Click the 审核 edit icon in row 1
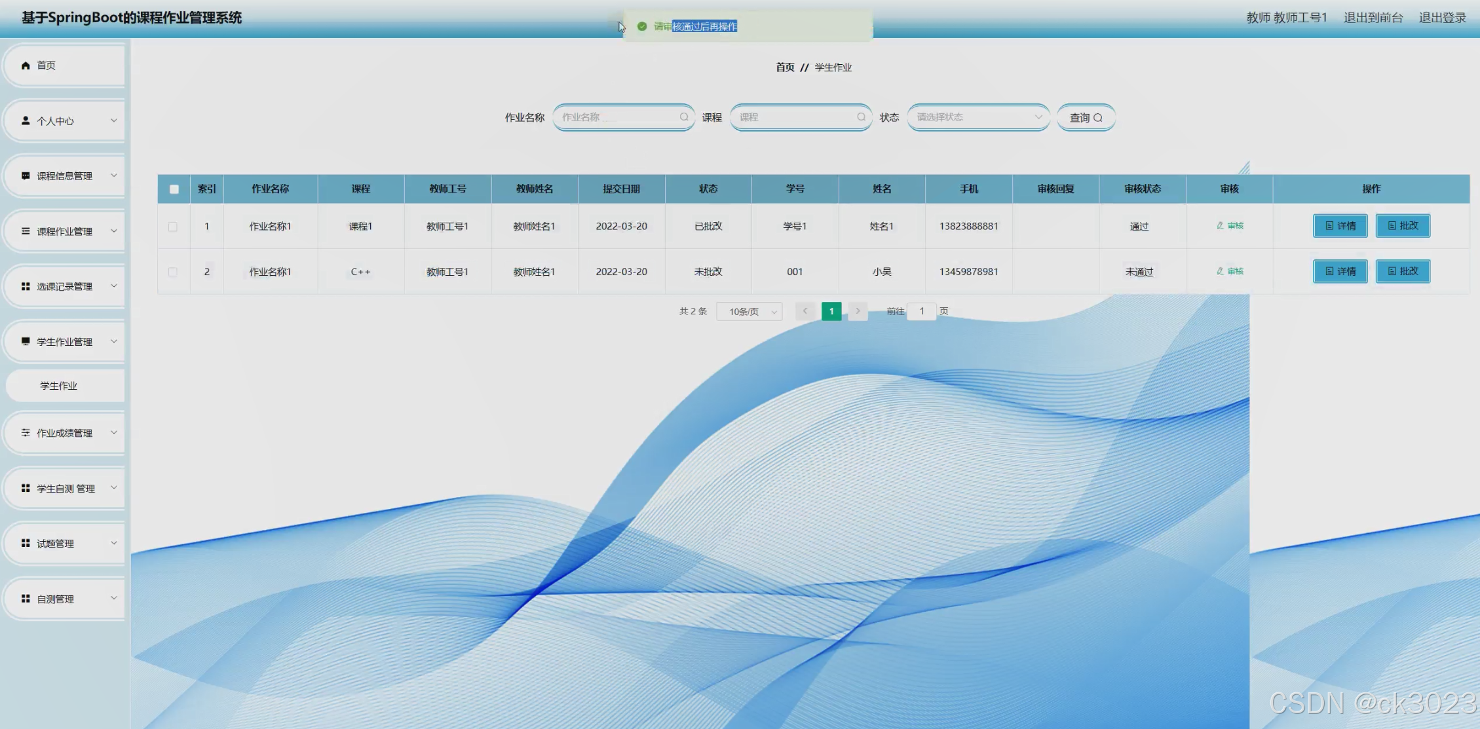 pyautogui.click(x=1220, y=226)
